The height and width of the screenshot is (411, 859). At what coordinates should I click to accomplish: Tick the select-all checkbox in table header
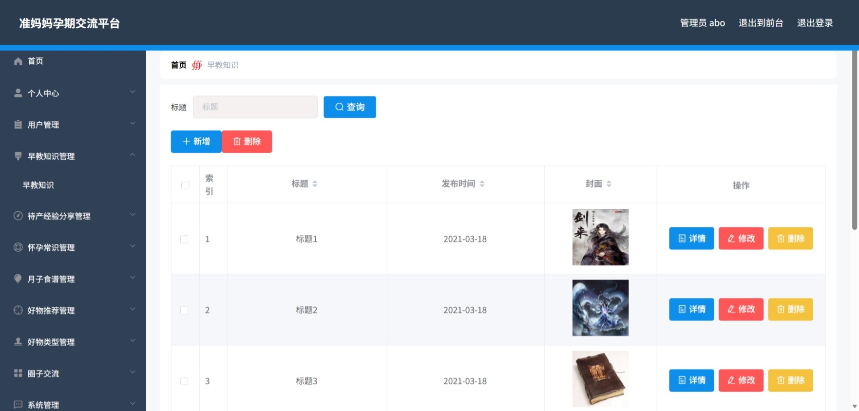pos(185,186)
